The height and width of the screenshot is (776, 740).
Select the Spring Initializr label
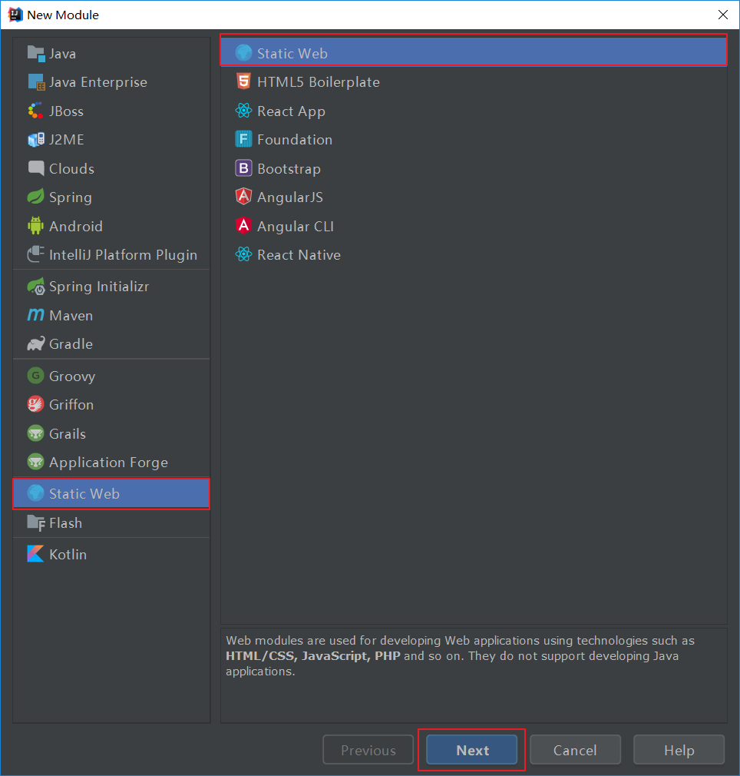coord(99,287)
